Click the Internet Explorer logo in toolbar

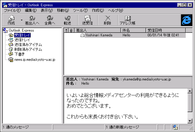click(x=186, y=20)
